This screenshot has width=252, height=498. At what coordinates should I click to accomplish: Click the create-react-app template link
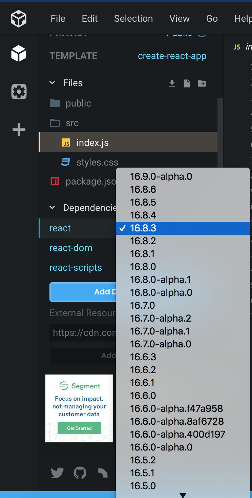[x=172, y=56]
